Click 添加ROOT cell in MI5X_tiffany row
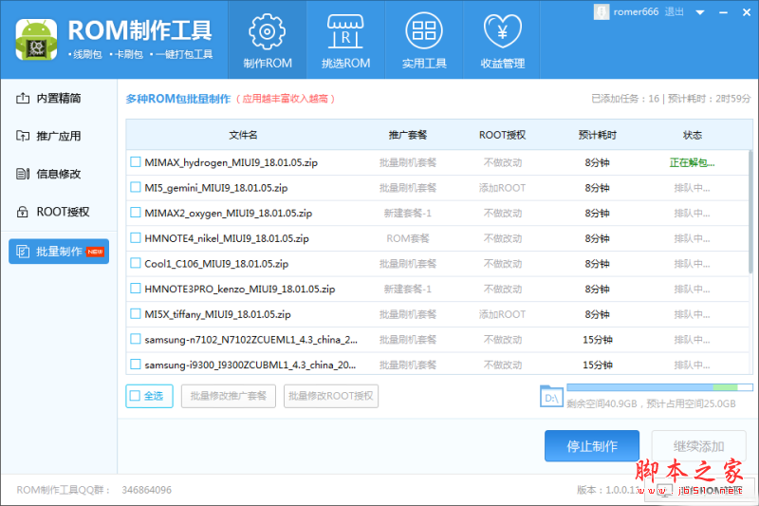 [502, 314]
